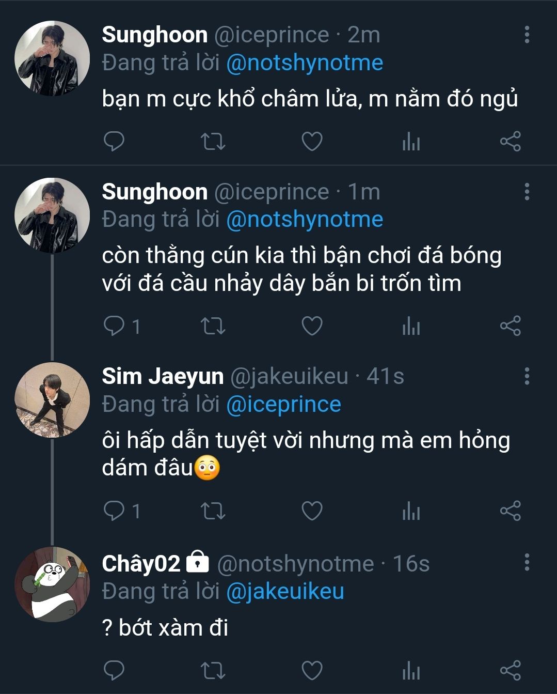Open @notshynotme mention in first tweet
The image size is (557, 694).
(305, 63)
